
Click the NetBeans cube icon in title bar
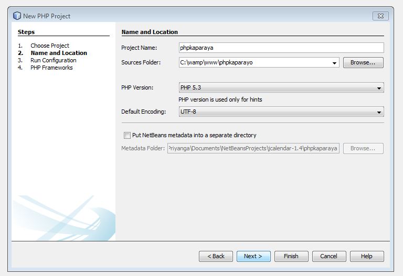(17, 16)
